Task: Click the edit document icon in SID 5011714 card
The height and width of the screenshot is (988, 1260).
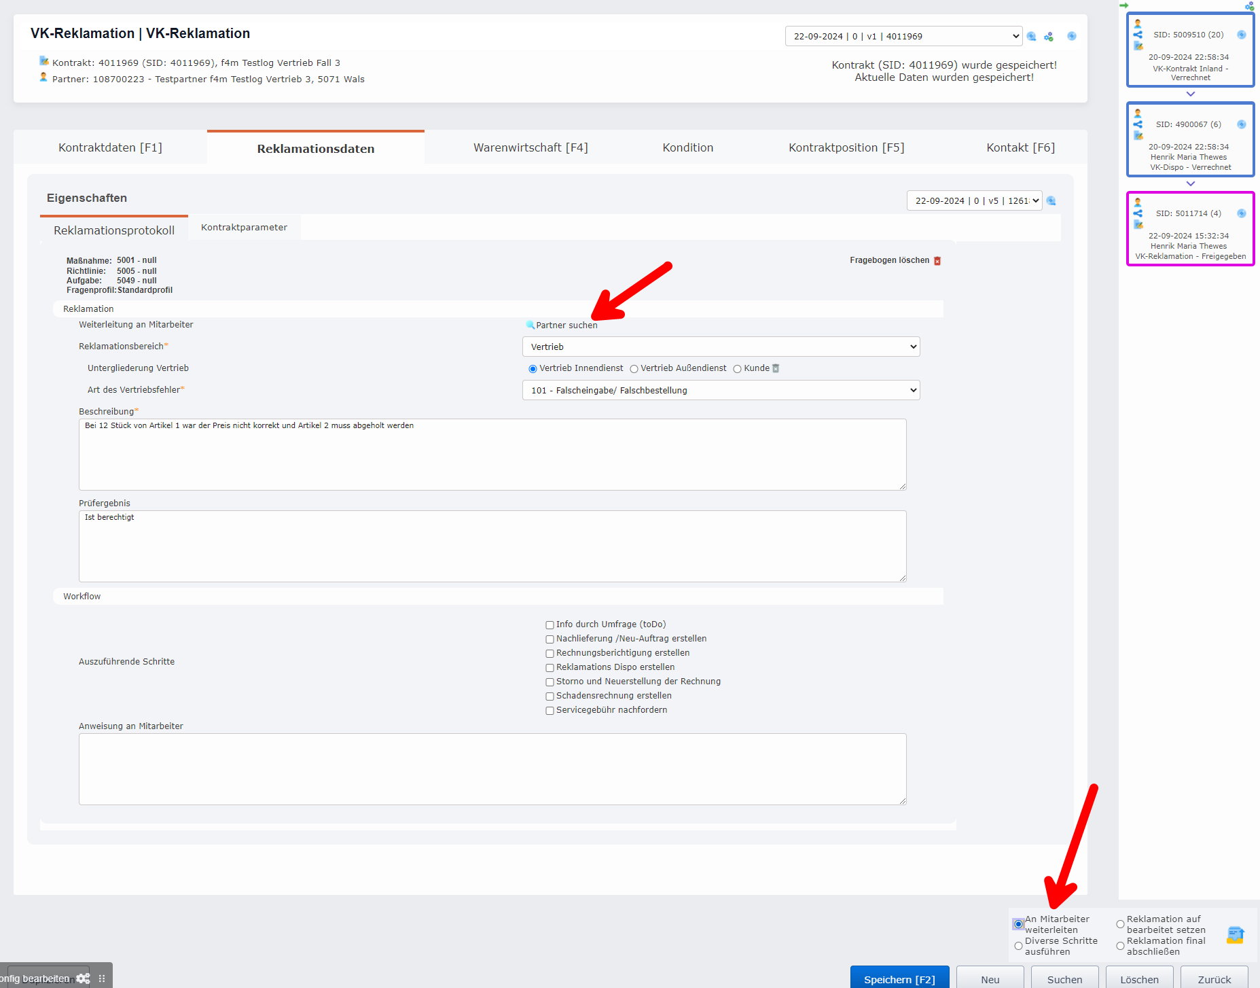Action: tap(1138, 224)
